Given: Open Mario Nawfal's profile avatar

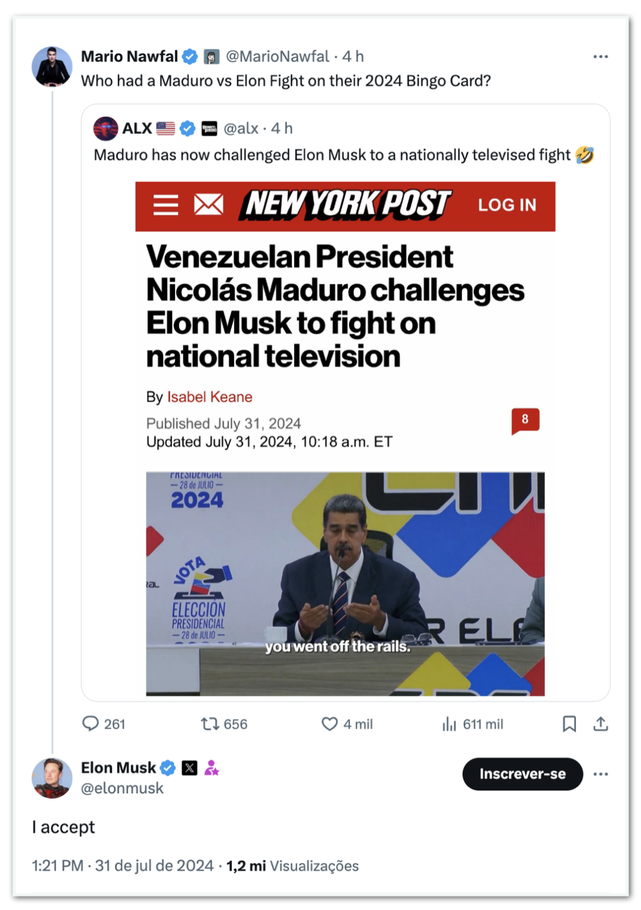Looking at the screenshot, I should [x=52, y=66].
